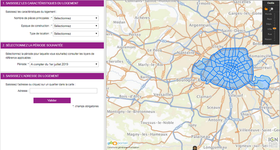Viewport: 280px width, 150px height.
Task: Click the Valider button
Action: click(52, 100)
